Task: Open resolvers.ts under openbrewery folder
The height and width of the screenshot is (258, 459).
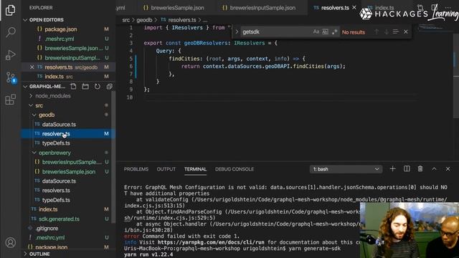Action: pos(56,190)
